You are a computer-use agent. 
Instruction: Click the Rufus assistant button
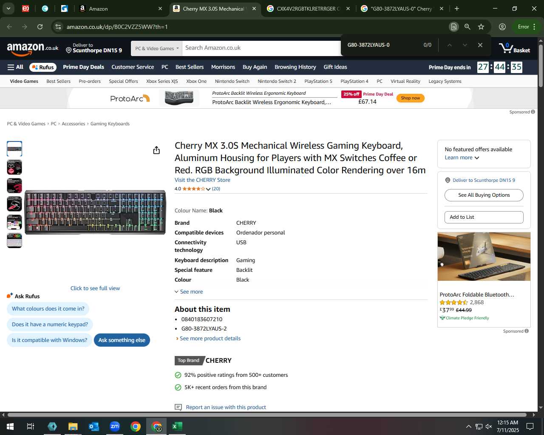(x=42, y=67)
